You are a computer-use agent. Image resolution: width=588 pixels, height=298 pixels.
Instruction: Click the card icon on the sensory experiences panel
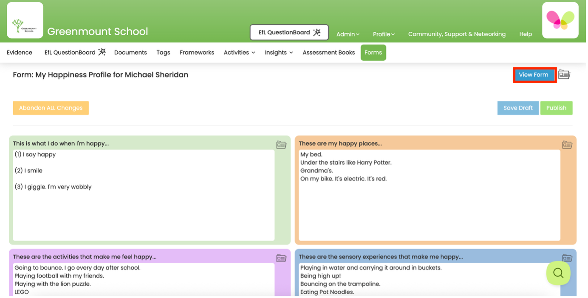pos(567,258)
